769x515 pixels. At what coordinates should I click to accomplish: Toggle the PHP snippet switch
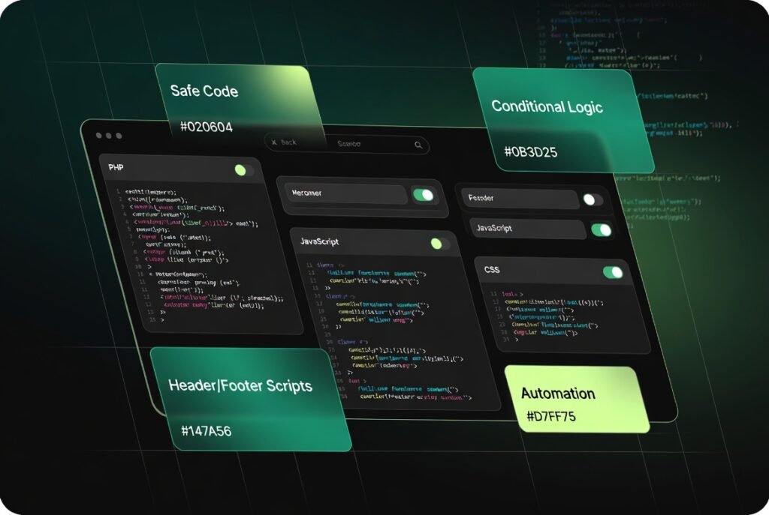(244, 170)
